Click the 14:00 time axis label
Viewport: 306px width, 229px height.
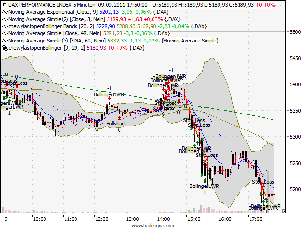(x=163, y=219)
